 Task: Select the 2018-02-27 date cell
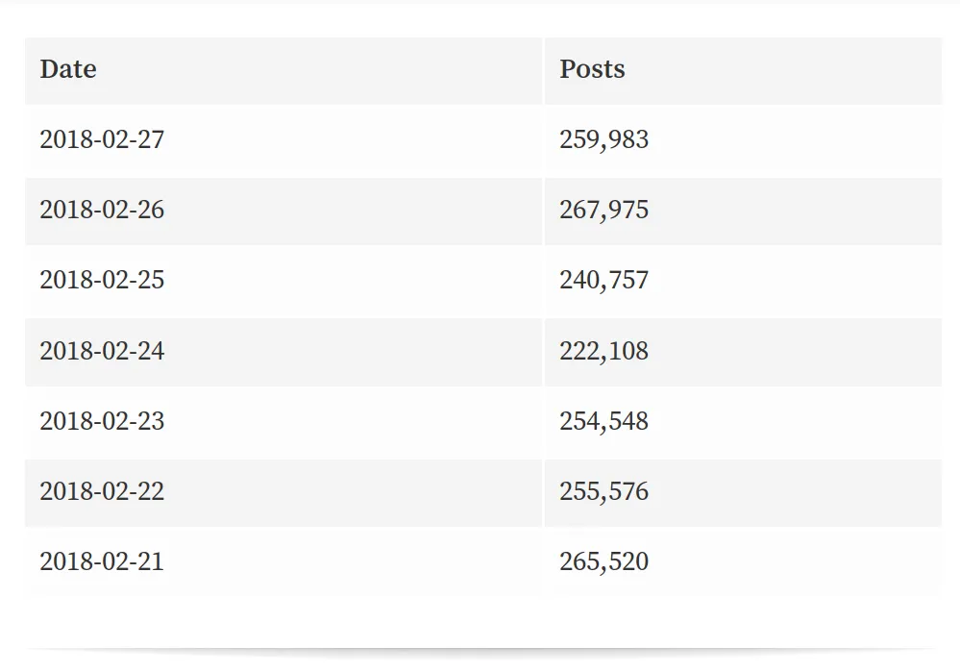pos(102,139)
